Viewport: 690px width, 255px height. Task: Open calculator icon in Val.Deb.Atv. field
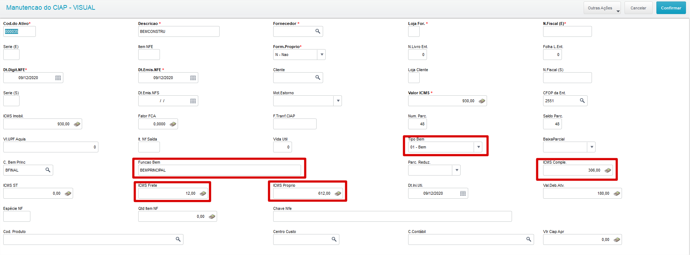point(617,194)
